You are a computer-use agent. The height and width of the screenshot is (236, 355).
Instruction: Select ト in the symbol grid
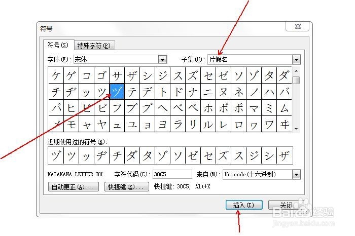163,92
